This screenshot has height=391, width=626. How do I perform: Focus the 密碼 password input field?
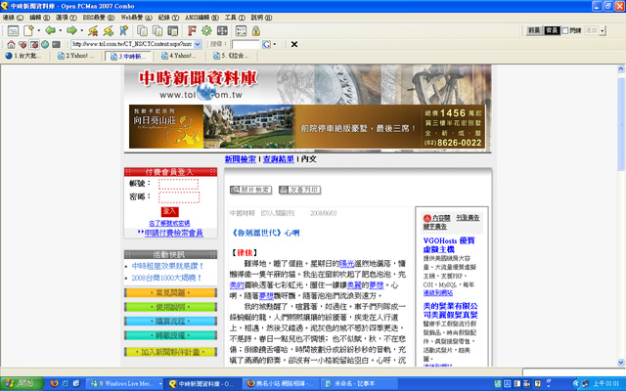[x=178, y=197]
